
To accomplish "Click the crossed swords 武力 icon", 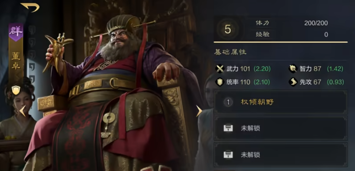I will [x=220, y=69].
